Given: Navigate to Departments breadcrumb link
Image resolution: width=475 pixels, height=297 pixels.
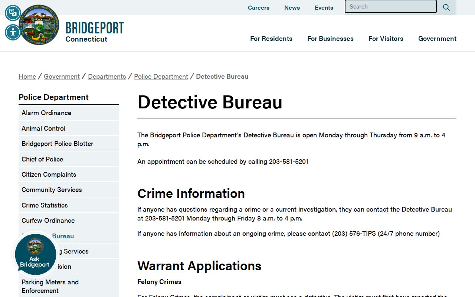Looking at the screenshot, I should pos(107,76).
